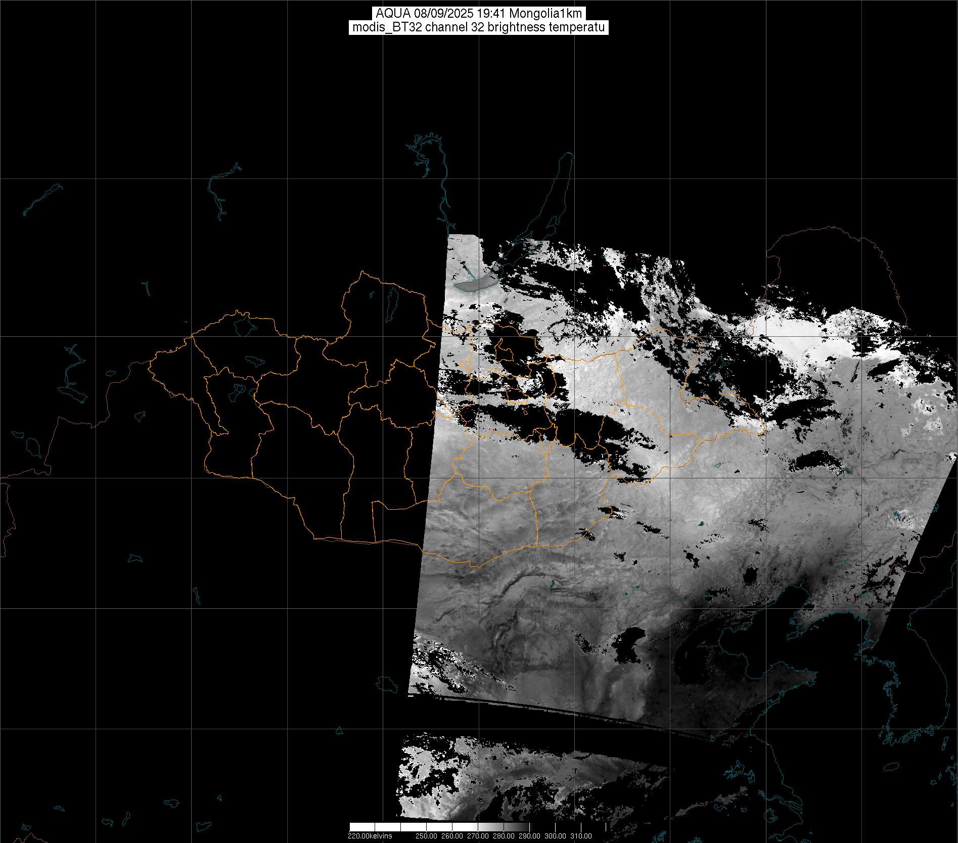The width and height of the screenshot is (958, 843).
Task: Click the "310.00" scale label
Action: (581, 836)
